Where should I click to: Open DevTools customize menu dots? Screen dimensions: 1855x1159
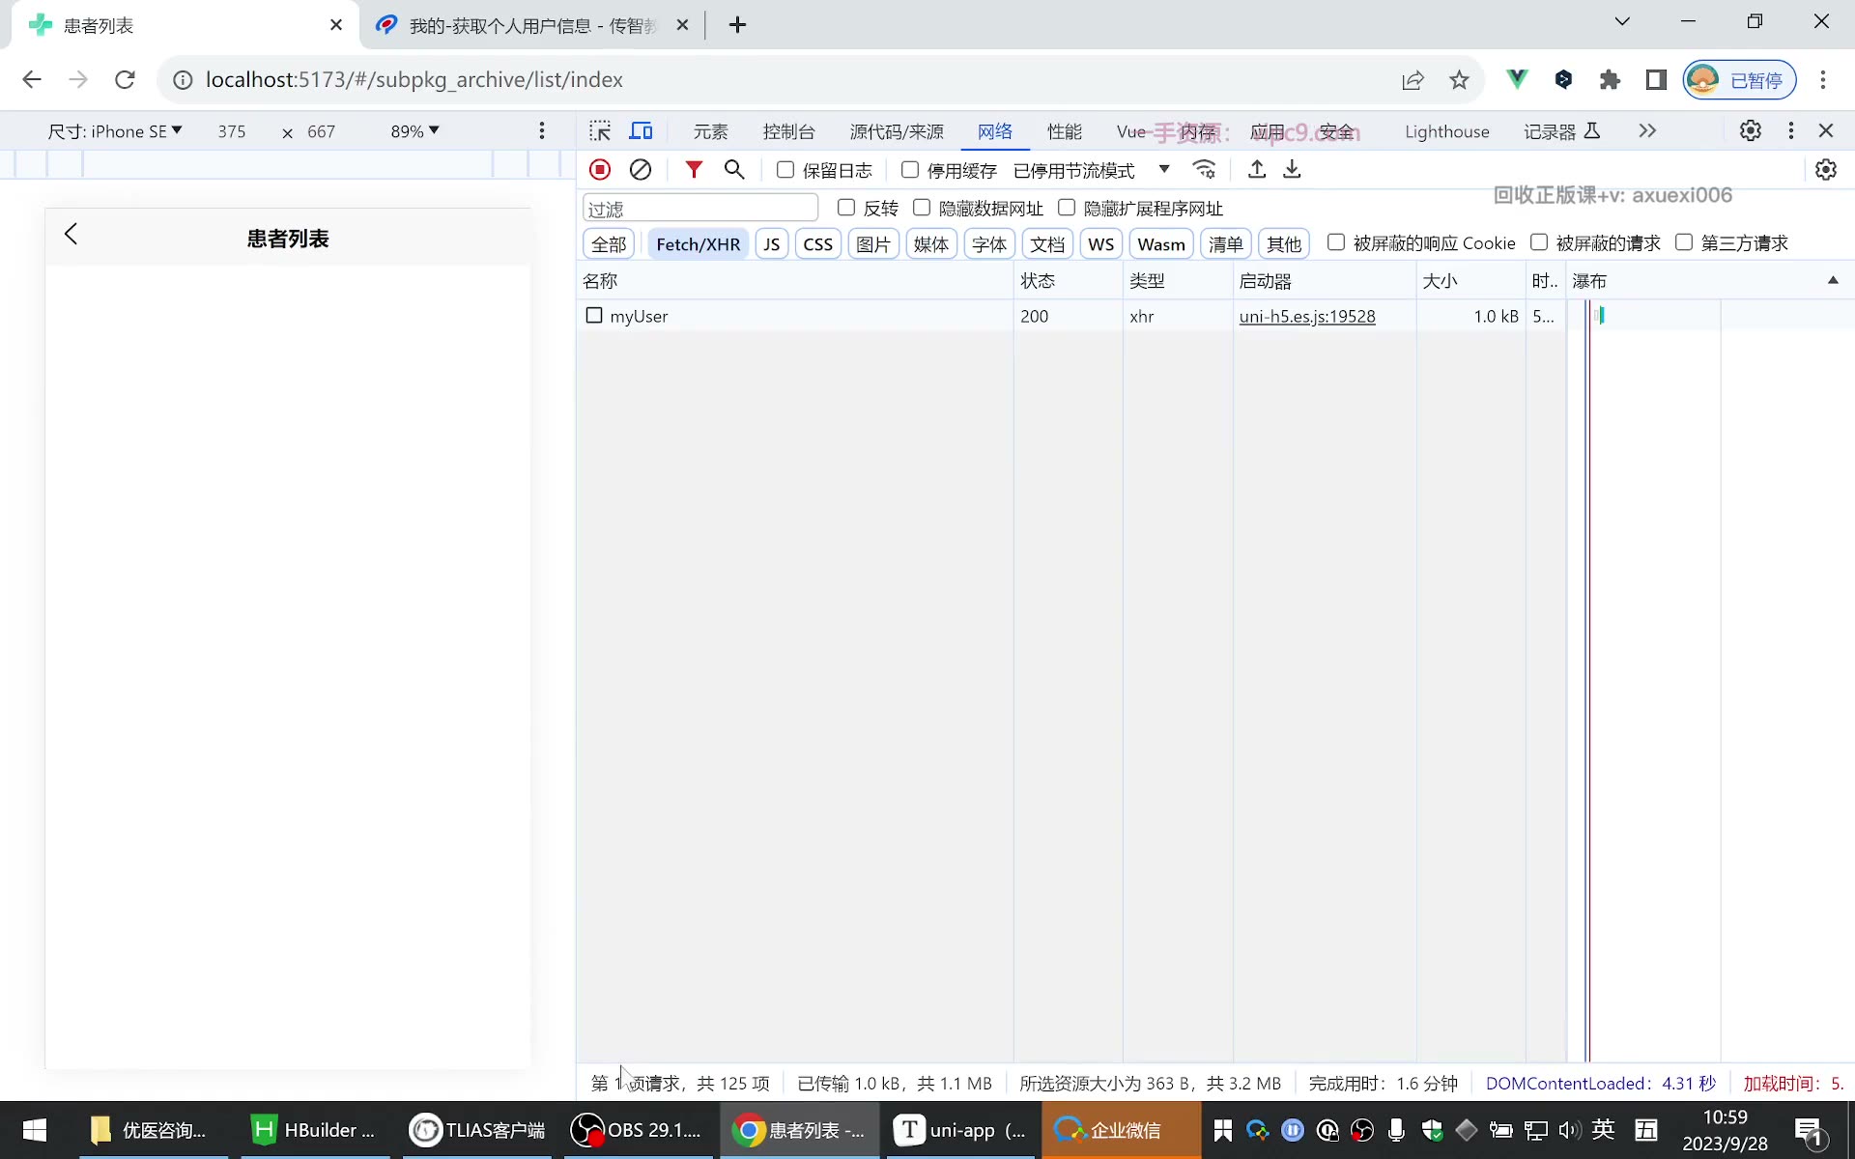(x=1791, y=130)
